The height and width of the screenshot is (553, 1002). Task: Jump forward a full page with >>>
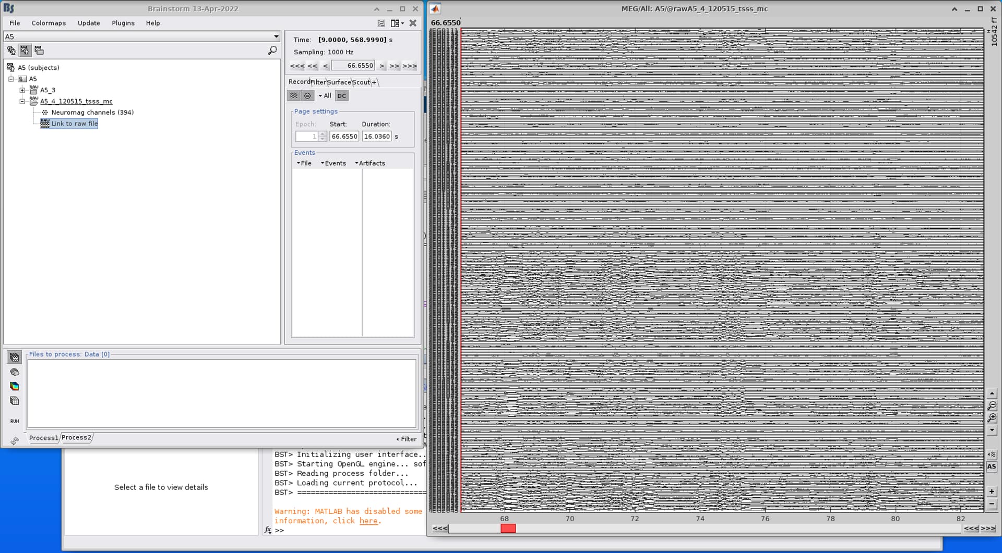410,66
